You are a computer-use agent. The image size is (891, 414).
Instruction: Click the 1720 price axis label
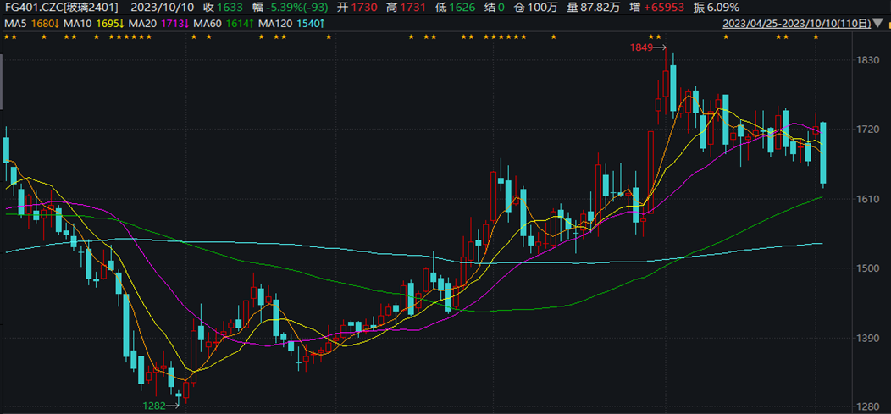tap(868, 130)
